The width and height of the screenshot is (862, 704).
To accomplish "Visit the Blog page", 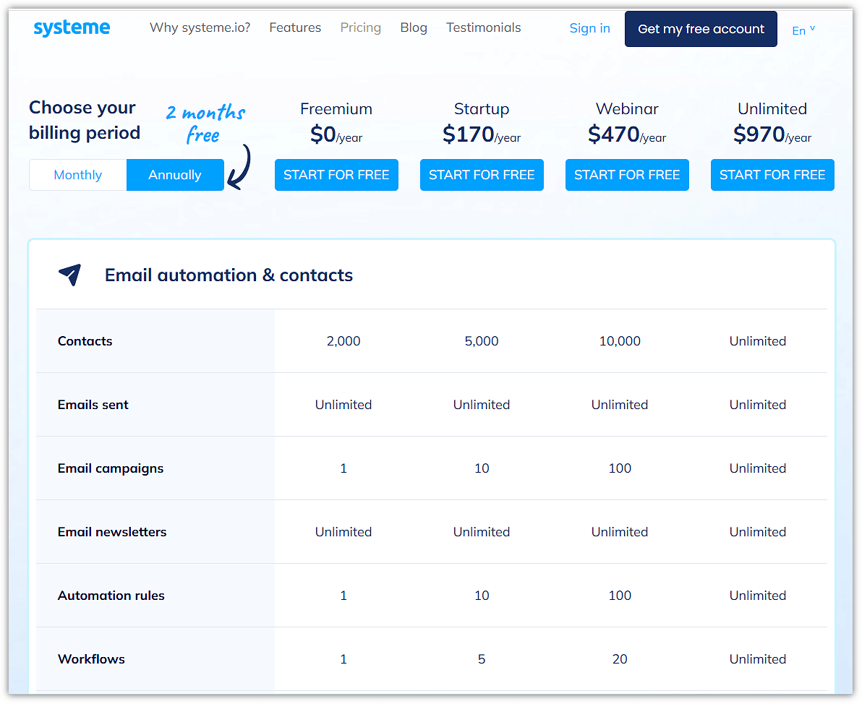I will [x=414, y=27].
